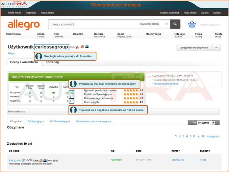Click the green '100.0% Pozytywnych komentarzy' bar
The height and width of the screenshot is (172, 229).
click(76, 77)
